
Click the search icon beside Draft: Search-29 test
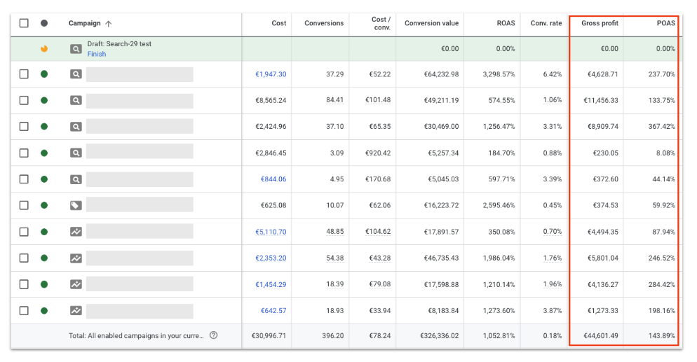pyautogui.click(x=76, y=49)
